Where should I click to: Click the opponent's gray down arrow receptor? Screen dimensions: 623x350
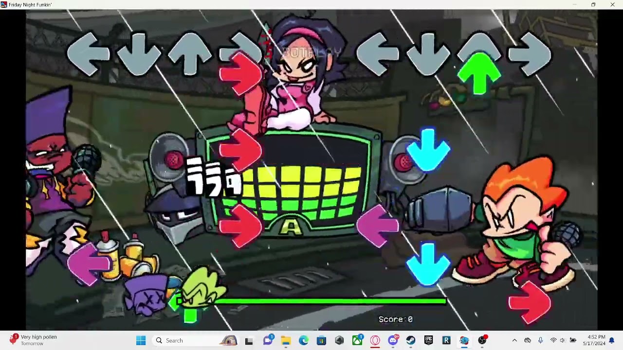click(139, 53)
